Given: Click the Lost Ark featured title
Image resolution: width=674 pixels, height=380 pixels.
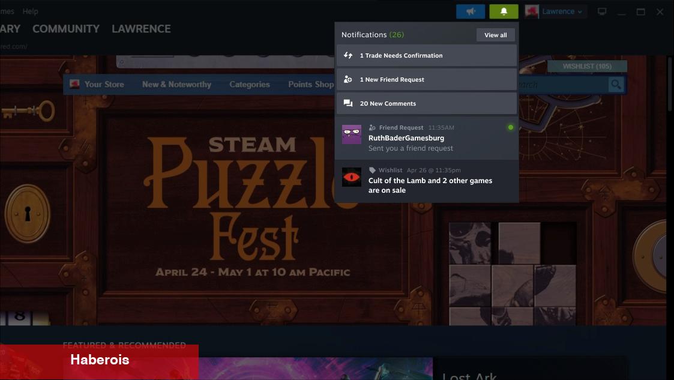Looking at the screenshot, I should pos(469,376).
